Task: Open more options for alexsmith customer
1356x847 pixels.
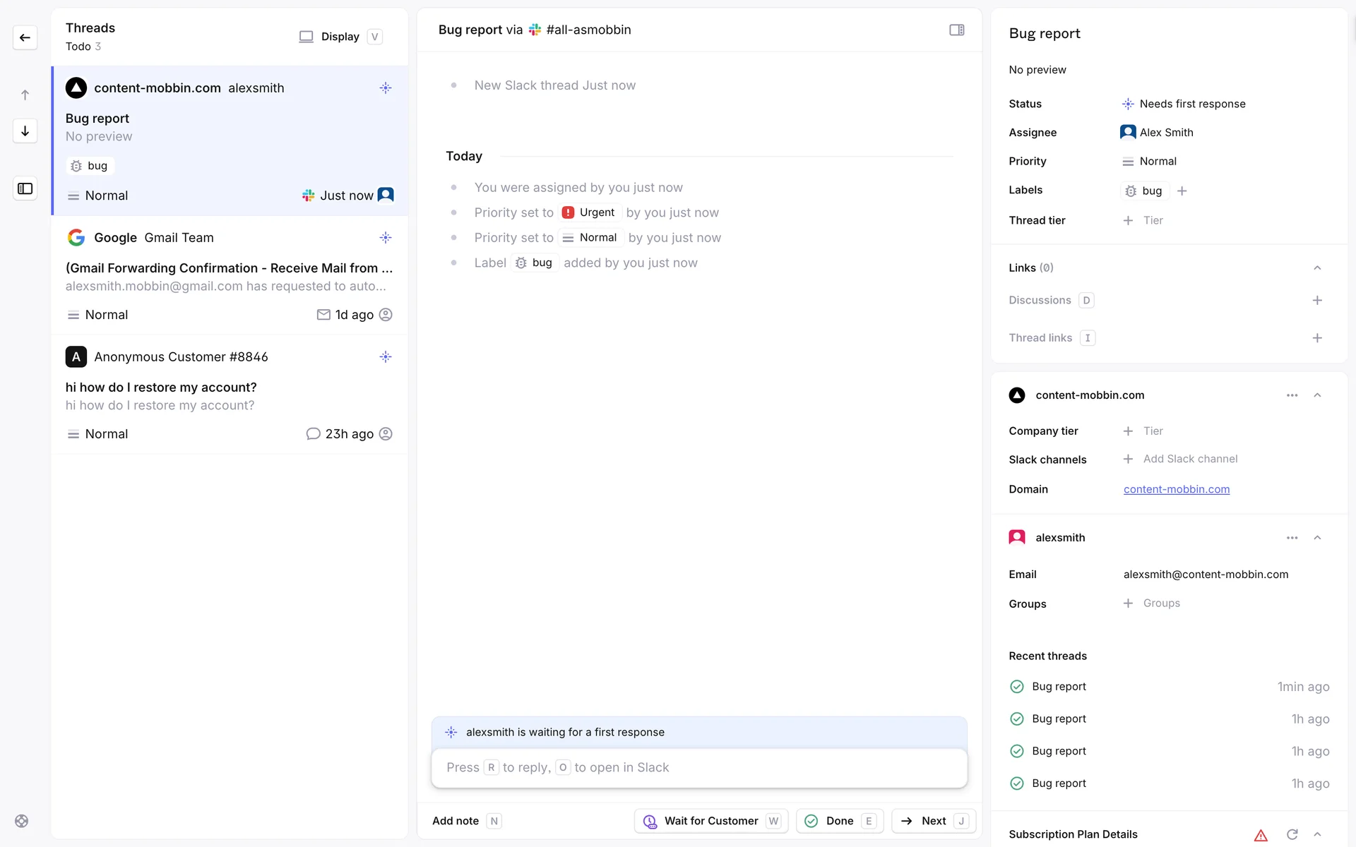Action: click(x=1292, y=538)
